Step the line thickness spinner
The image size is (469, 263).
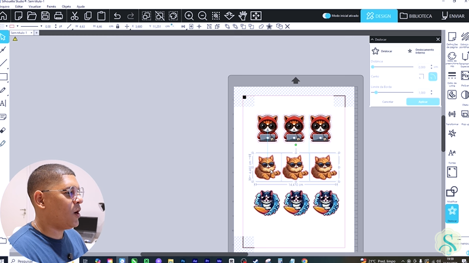[x=55, y=26]
